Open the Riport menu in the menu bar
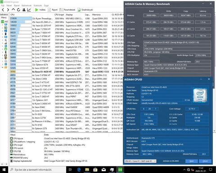The image size is (216, 173). (x=17, y=5)
